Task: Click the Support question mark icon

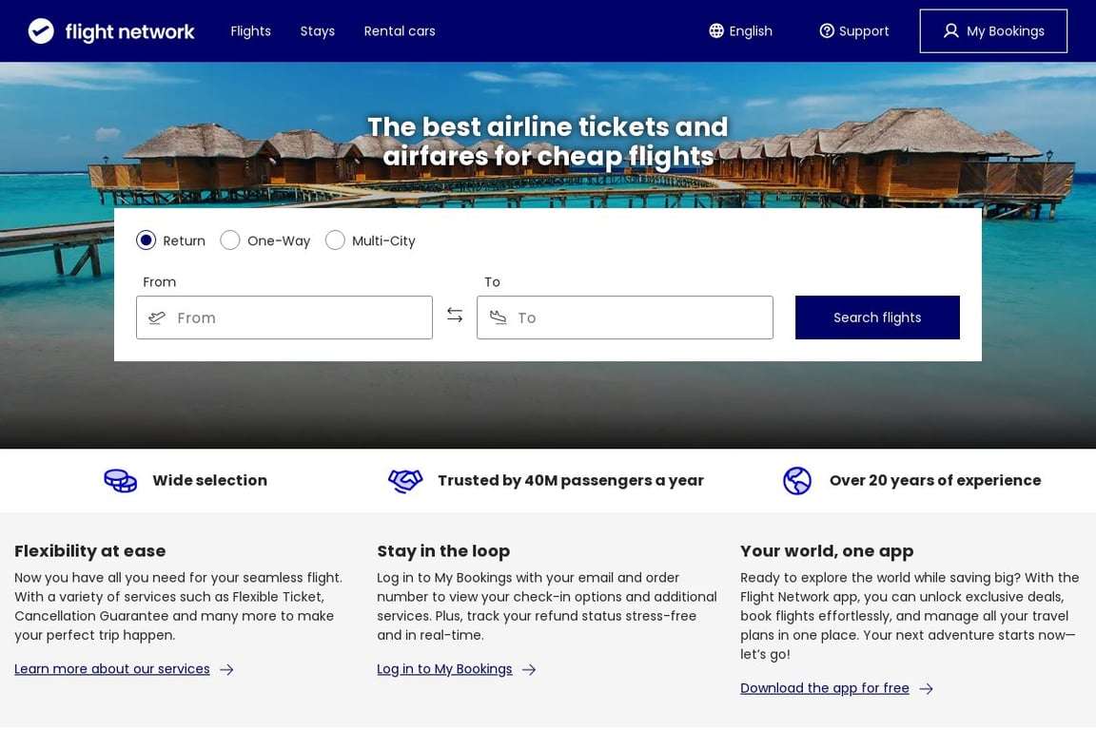Action: pos(825,30)
